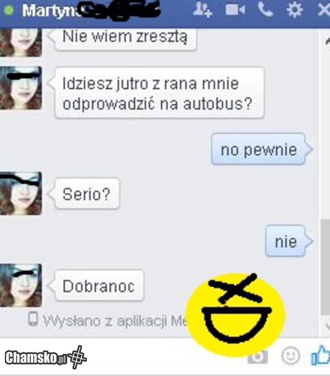330x376 pixels.
Task: Start a voice call via phone icon
Action: click(266, 9)
